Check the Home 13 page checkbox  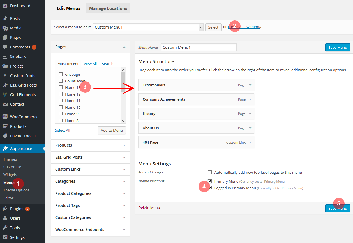61,87
